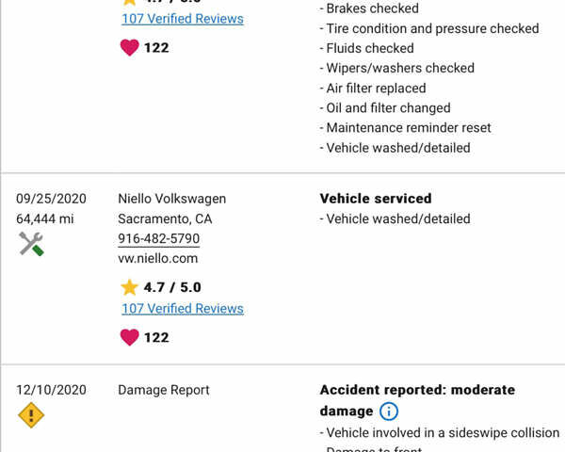Click the Damage Report source label
This screenshot has height=452, width=565.
pyautogui.click(x=164, y=390)
